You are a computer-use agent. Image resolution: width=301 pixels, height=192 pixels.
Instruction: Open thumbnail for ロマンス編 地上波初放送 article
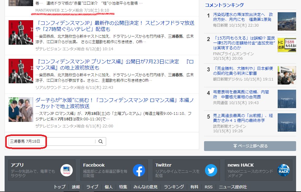(x=21, y=110)
